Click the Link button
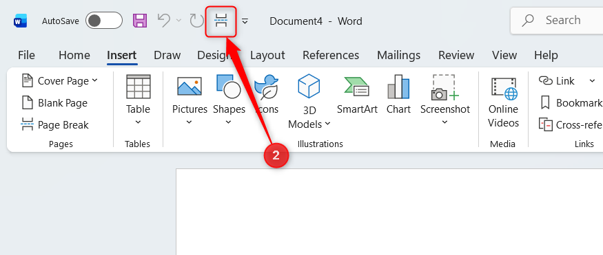This screenshot has height=255, width=603. (557, 81)
